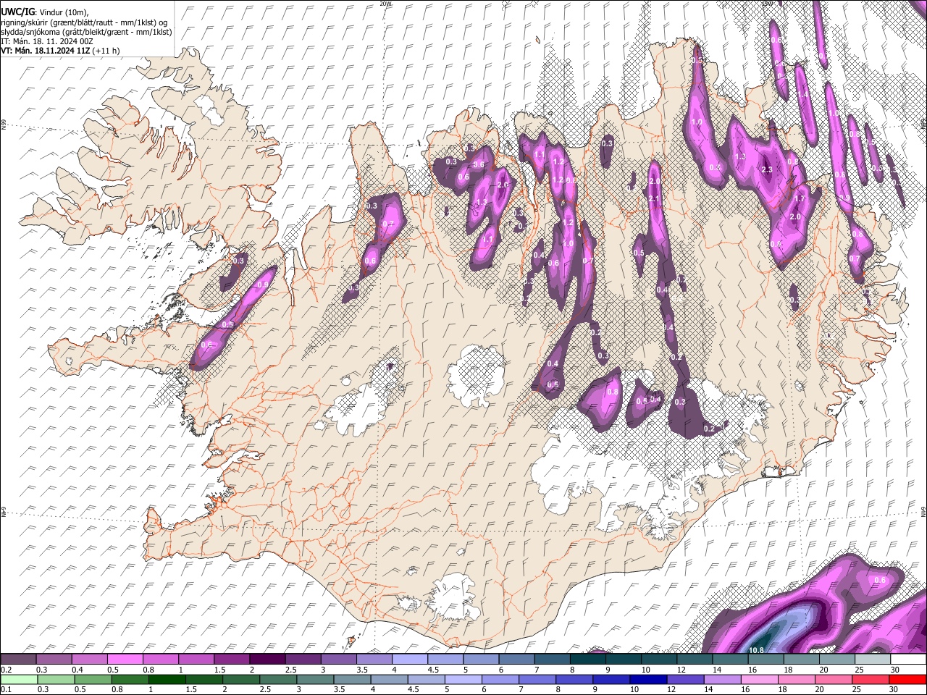Click the "15W" longitude label at top
The height and width of the screenshot is (695, 927).
pos(768,4)
